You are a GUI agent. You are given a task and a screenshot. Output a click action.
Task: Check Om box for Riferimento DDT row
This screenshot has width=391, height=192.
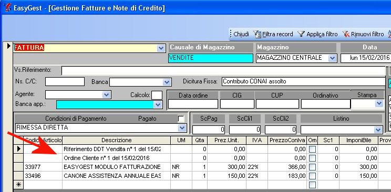coord(312,149)
